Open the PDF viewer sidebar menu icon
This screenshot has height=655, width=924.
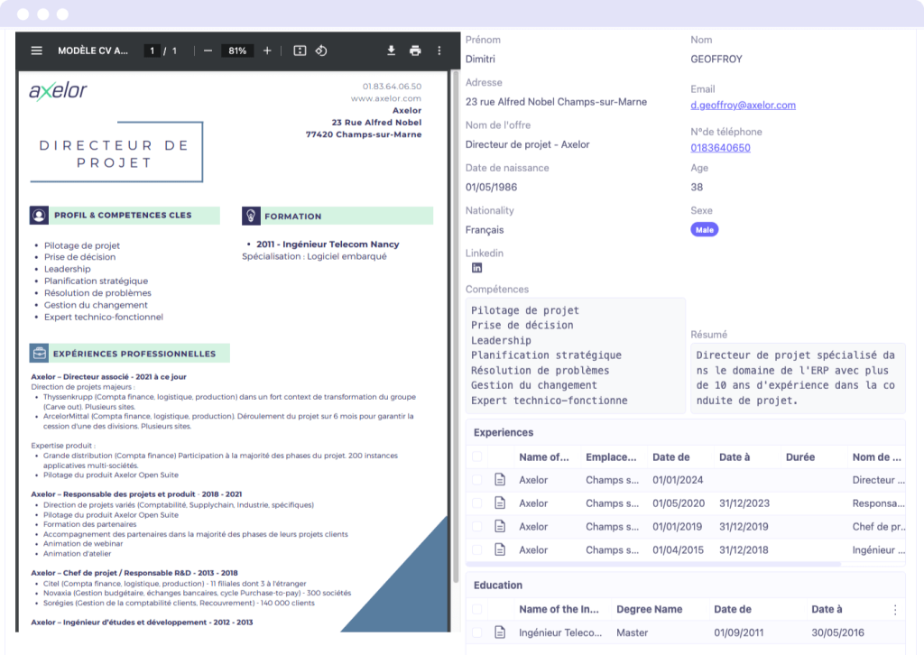pyautogui.click(x=36, y=51)
